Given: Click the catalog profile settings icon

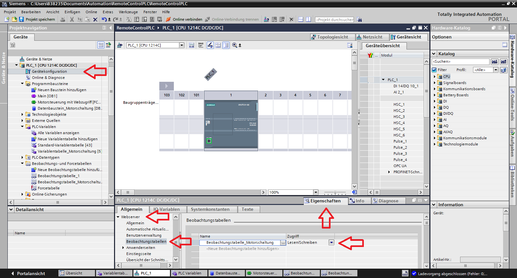Looking at the screenshot, I should tap(503, 70).
